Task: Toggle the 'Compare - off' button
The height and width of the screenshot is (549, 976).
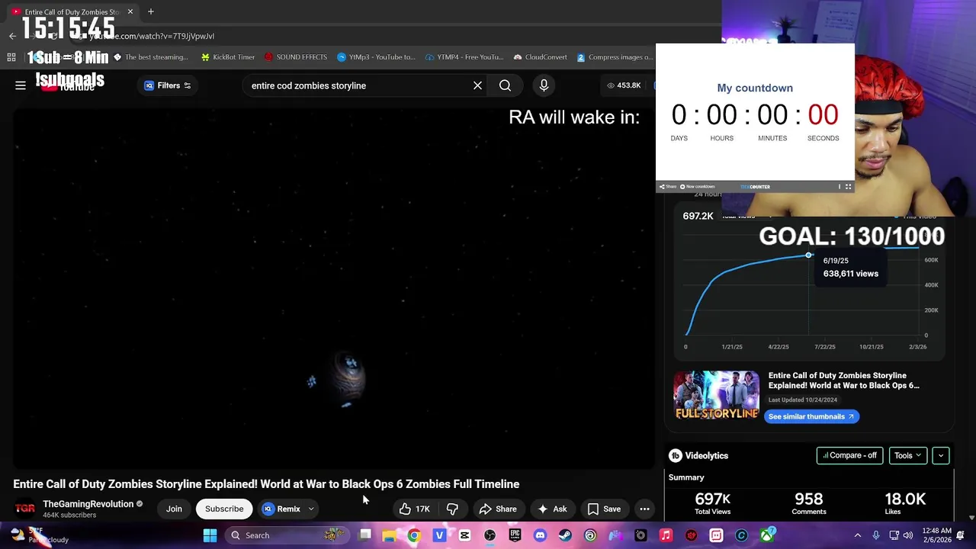Action: coord(849,455)
